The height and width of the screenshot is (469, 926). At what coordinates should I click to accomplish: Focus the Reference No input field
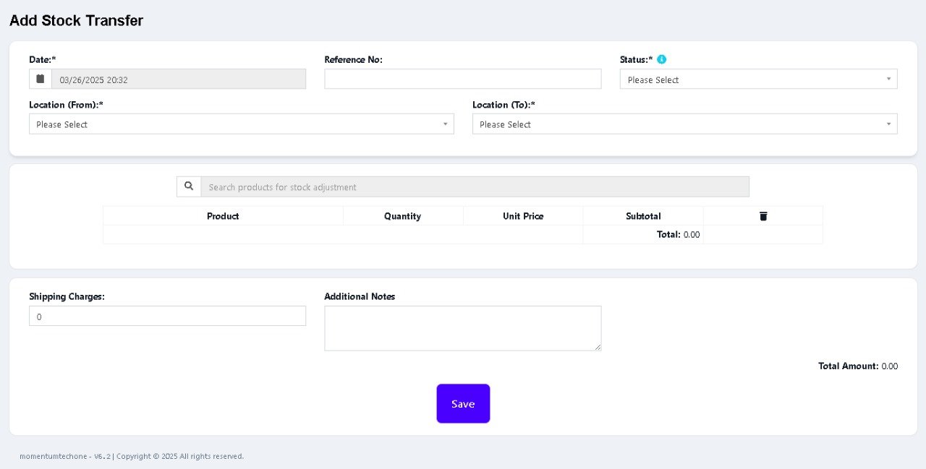tap(462, 79)
